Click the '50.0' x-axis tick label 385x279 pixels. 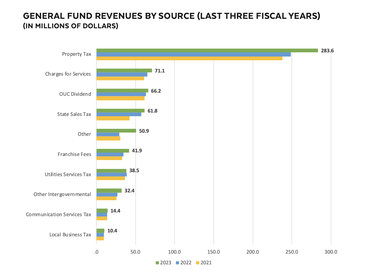tap(135, 252)
